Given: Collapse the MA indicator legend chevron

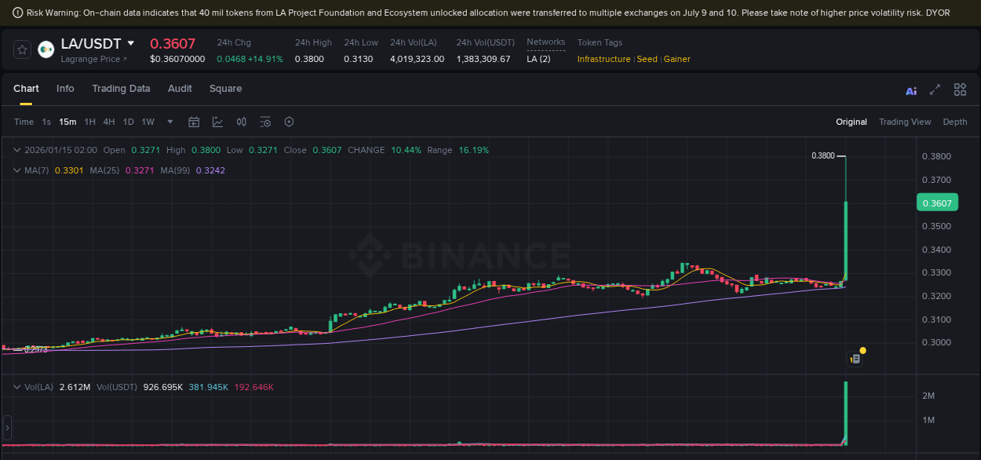Looking at the screenshot, I should tap(17, 170).
